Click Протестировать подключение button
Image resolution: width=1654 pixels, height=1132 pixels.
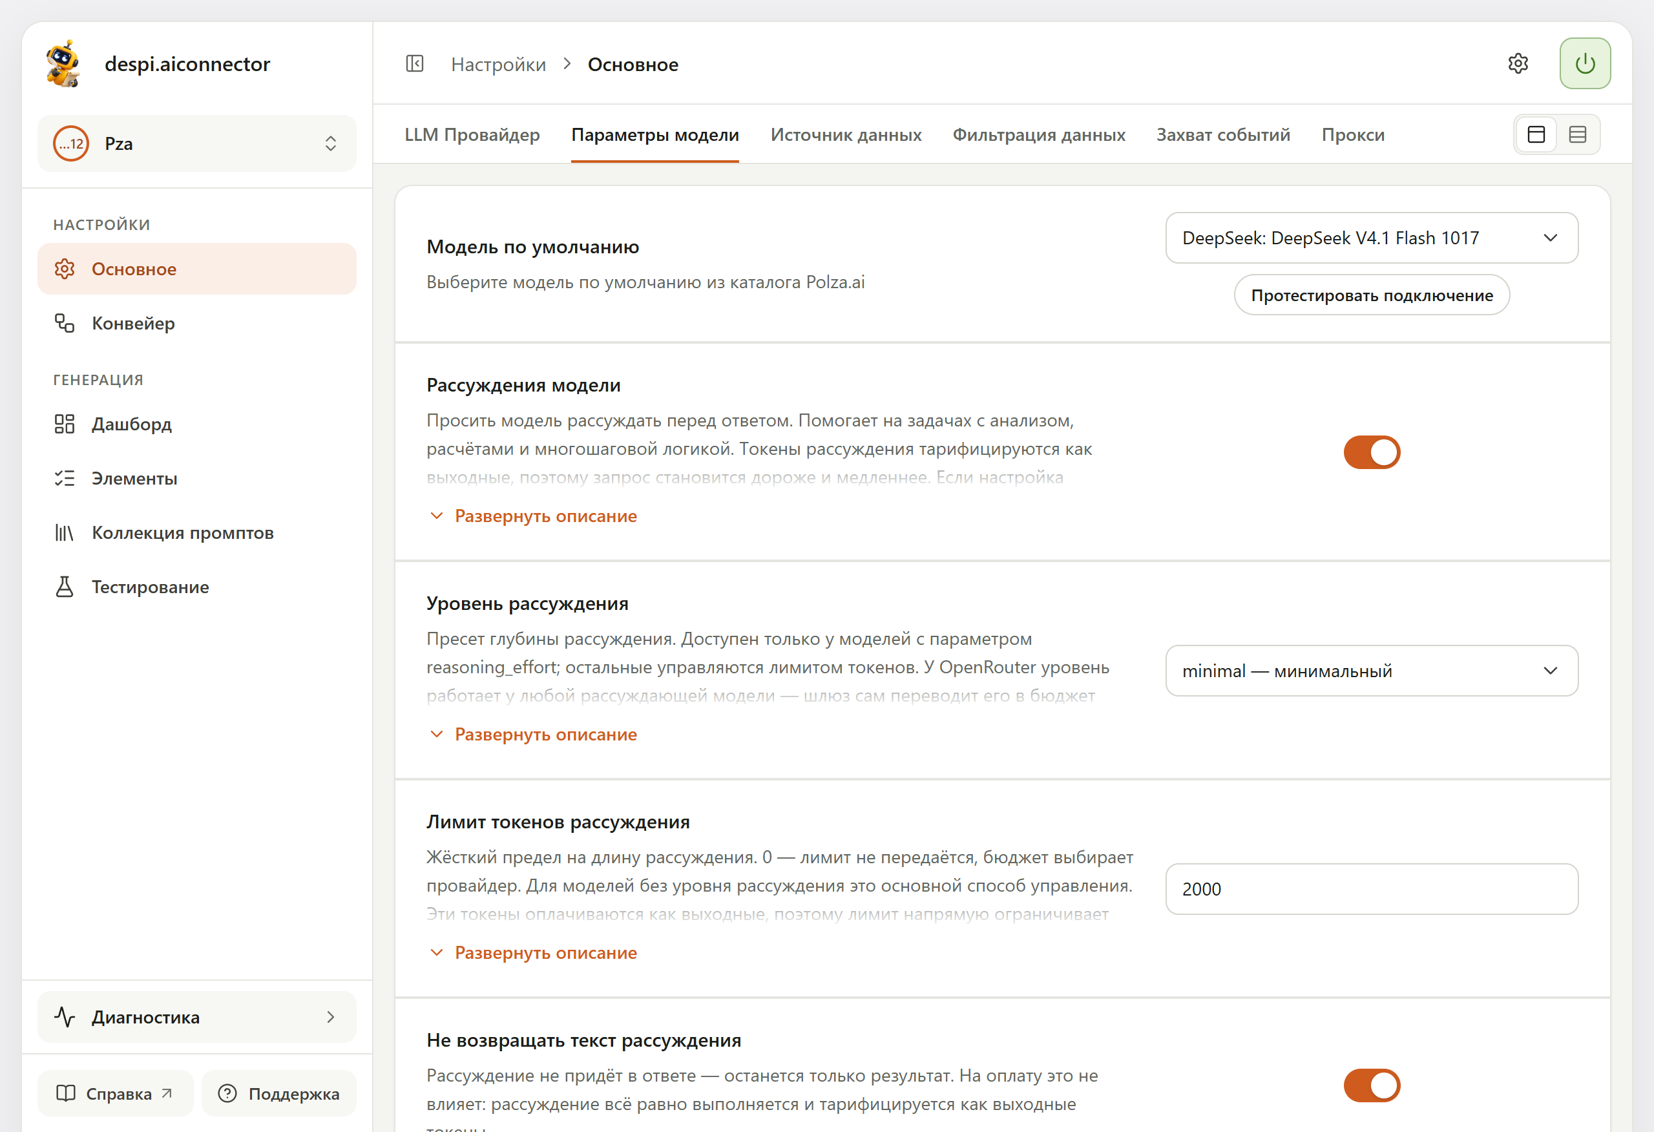(1372, 295)
